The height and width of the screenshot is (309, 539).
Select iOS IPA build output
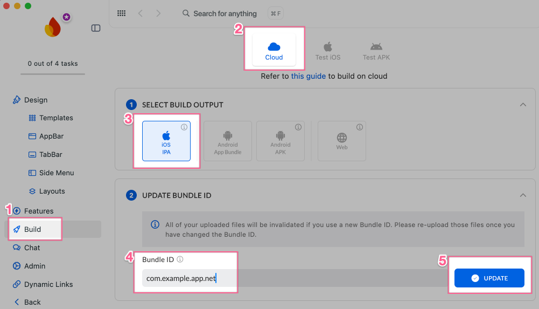tap(166, 141)
